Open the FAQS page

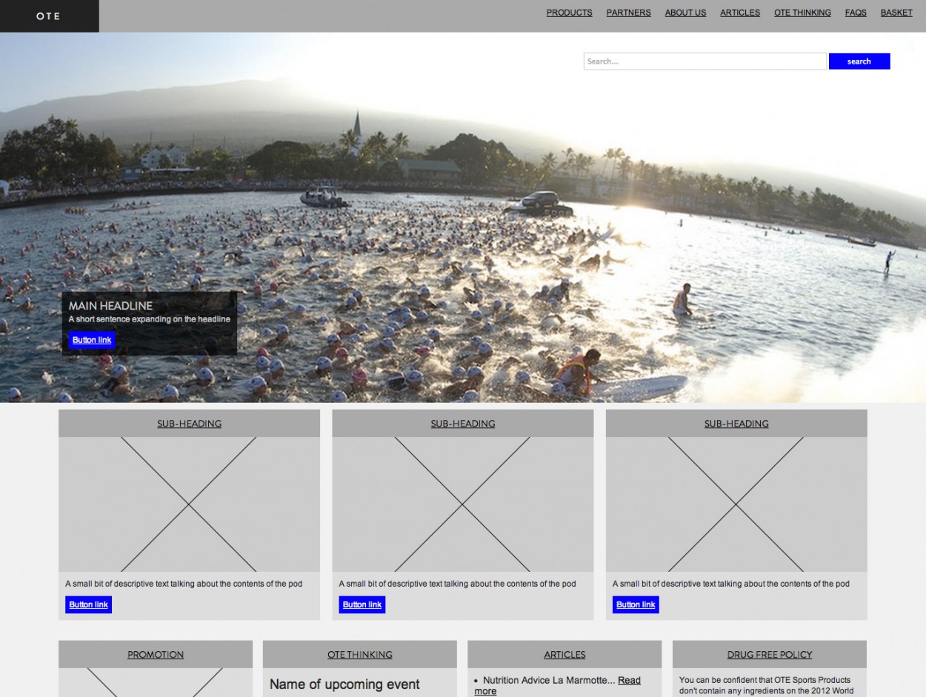856,13
